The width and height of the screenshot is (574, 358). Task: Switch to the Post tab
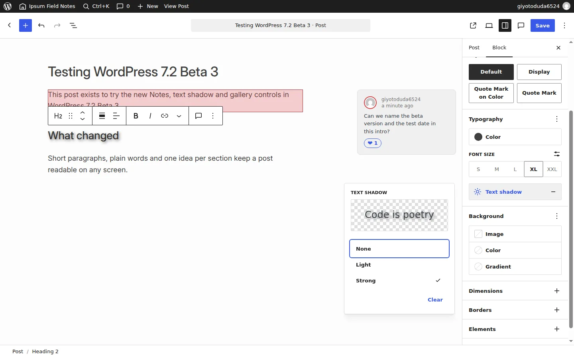[474, 48]
